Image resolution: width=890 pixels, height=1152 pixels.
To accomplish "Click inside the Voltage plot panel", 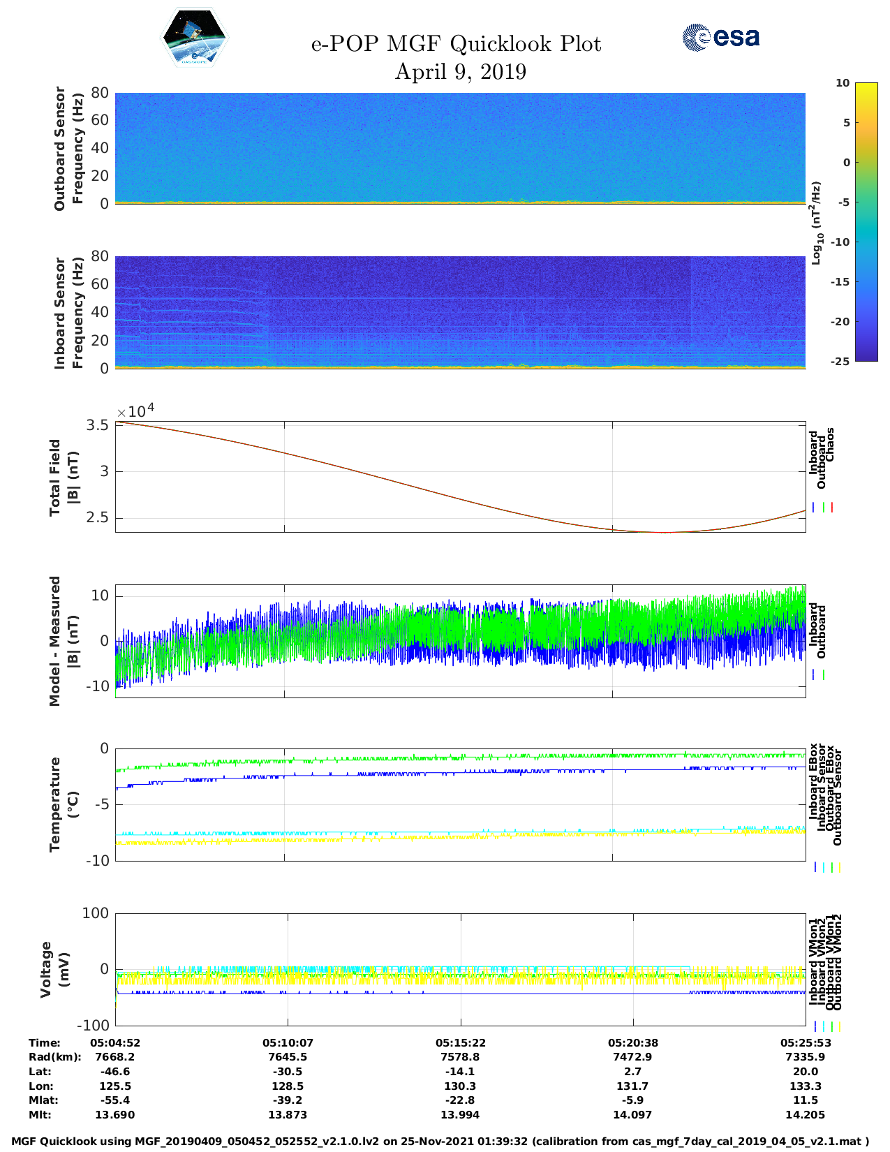I will pyautogui.click(x=460, y=969).
